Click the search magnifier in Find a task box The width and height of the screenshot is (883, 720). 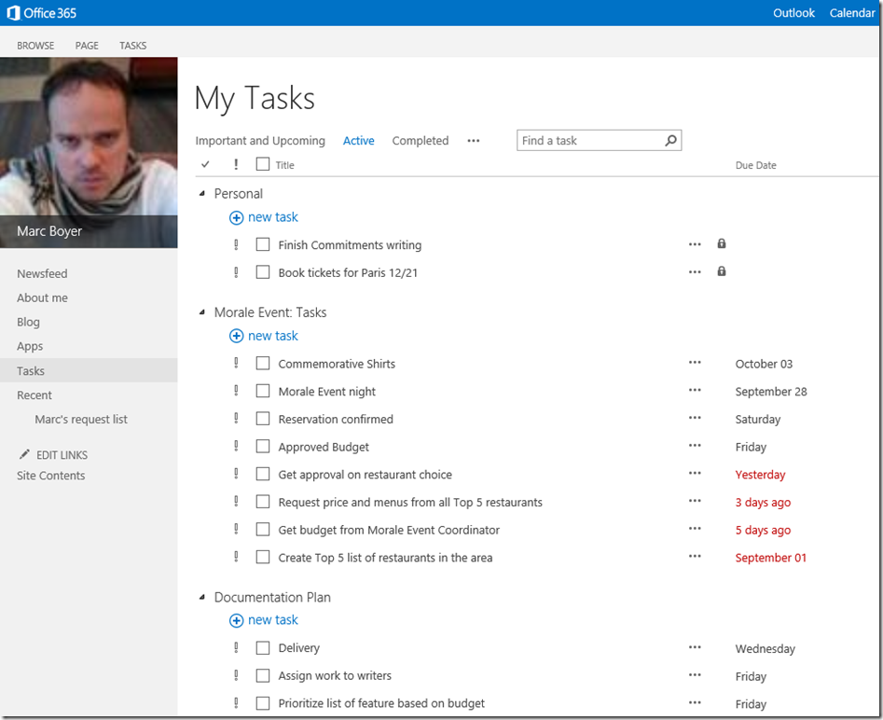click(670, 140)
